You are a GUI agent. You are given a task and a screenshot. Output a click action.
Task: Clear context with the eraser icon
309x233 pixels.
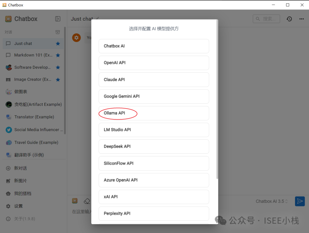(87, 201)
